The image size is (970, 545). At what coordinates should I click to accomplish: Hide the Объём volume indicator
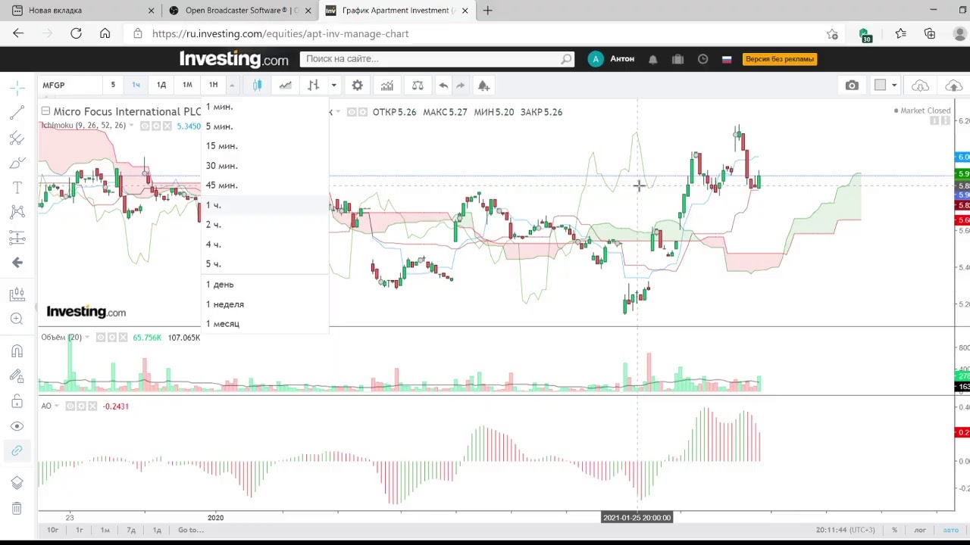[100, 338]
